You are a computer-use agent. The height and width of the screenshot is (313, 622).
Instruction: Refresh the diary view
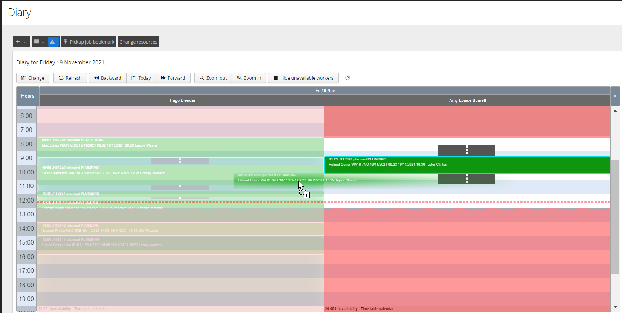[x=70, y=78]
